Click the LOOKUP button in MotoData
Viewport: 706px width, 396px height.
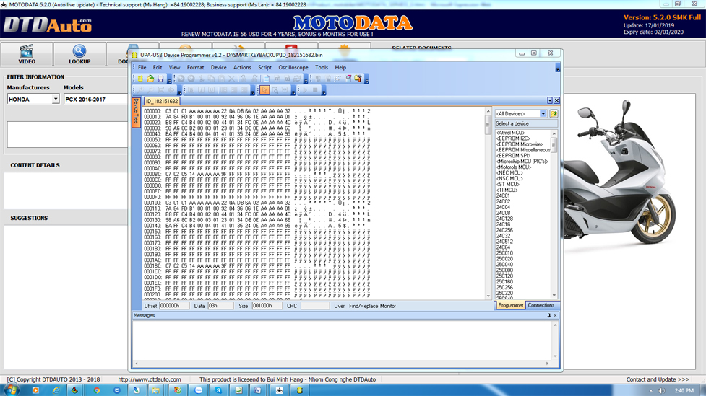(79, 54)
